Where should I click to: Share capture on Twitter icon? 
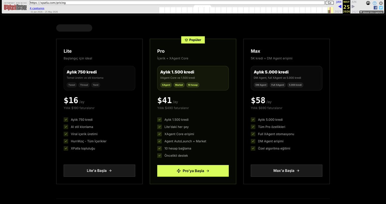click(x=381, y=8)
